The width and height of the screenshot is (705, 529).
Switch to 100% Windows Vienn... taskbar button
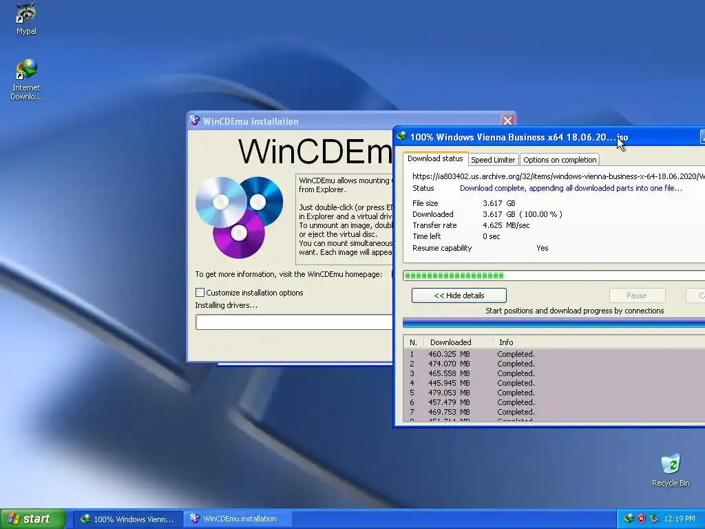[127, 519]
